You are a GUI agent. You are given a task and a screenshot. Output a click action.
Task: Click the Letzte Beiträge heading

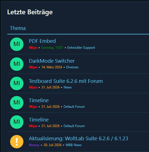[30, 12]
